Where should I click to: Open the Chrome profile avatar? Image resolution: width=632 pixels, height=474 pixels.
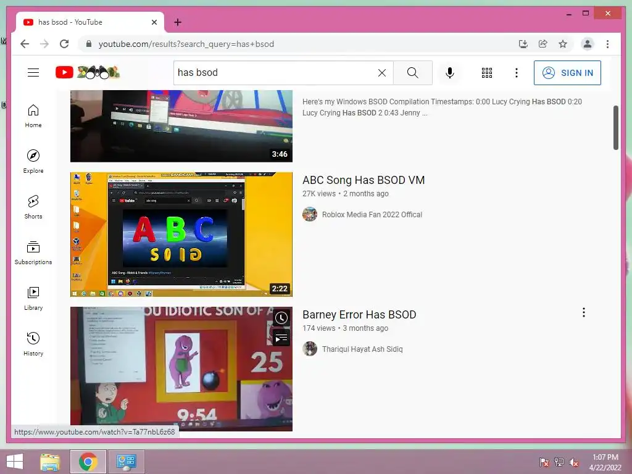pyautogui.click(x=588, y=44)
